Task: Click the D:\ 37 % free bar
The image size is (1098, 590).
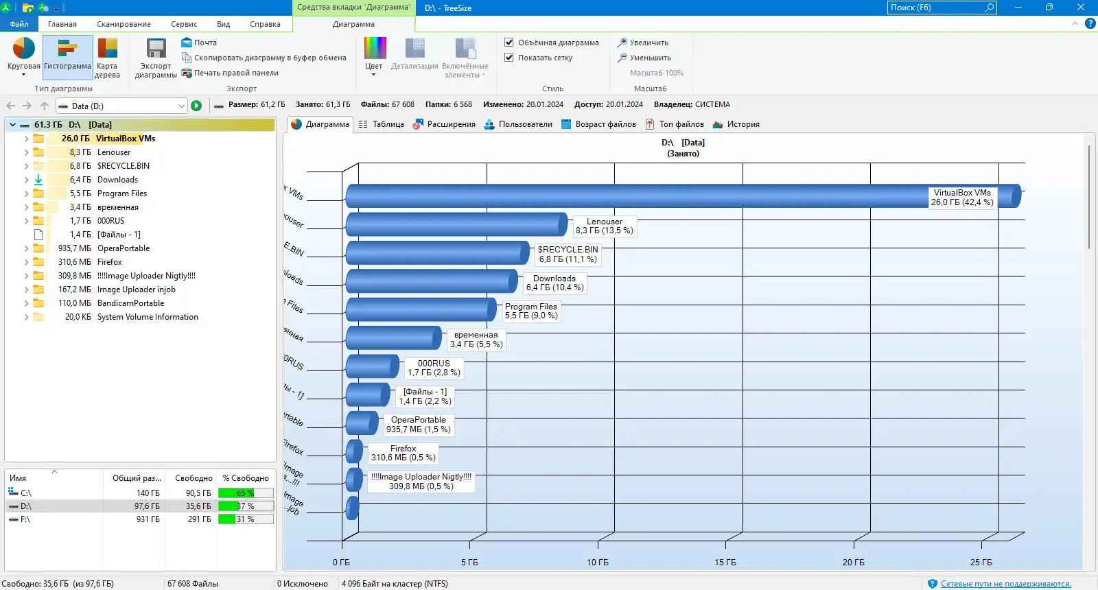Action: pyautogui.click(x=246, y=506)
